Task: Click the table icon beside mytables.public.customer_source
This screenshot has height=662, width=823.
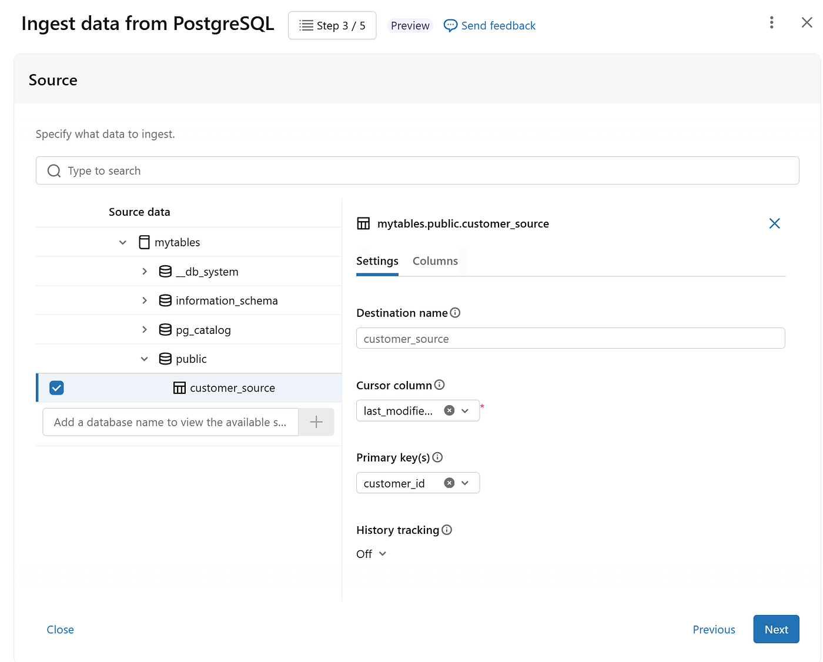Action: [363, 223]
